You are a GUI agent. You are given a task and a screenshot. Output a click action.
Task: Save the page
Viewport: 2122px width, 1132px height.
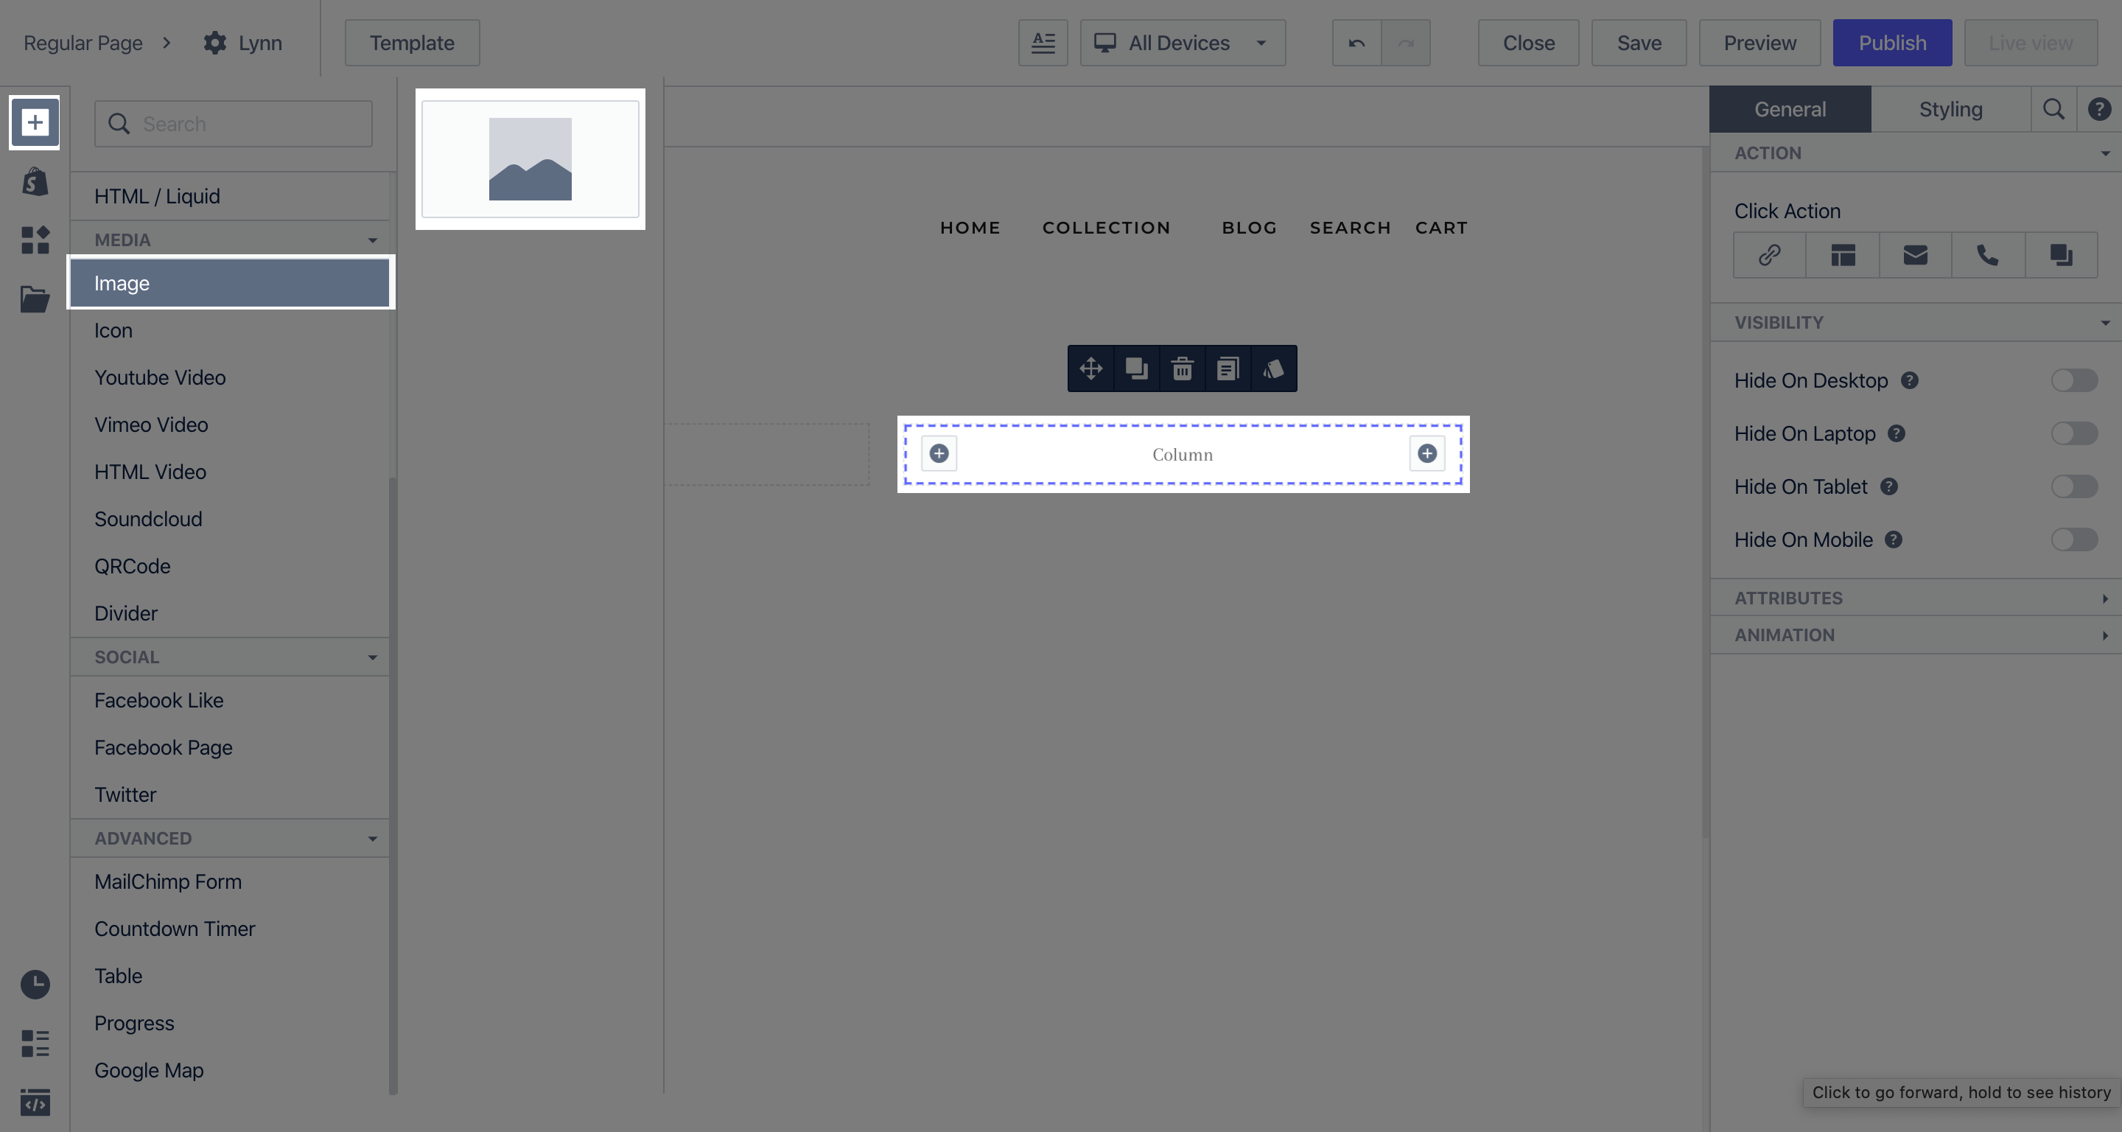point(1639,43)
